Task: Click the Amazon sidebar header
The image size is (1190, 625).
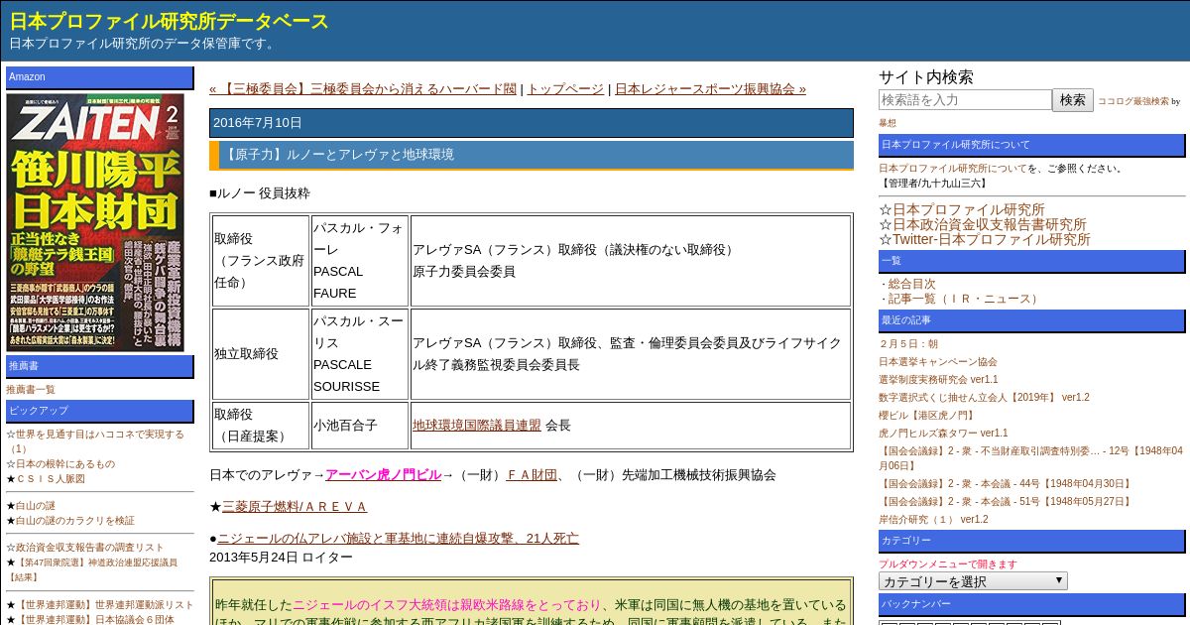Action: click(100, 77)
